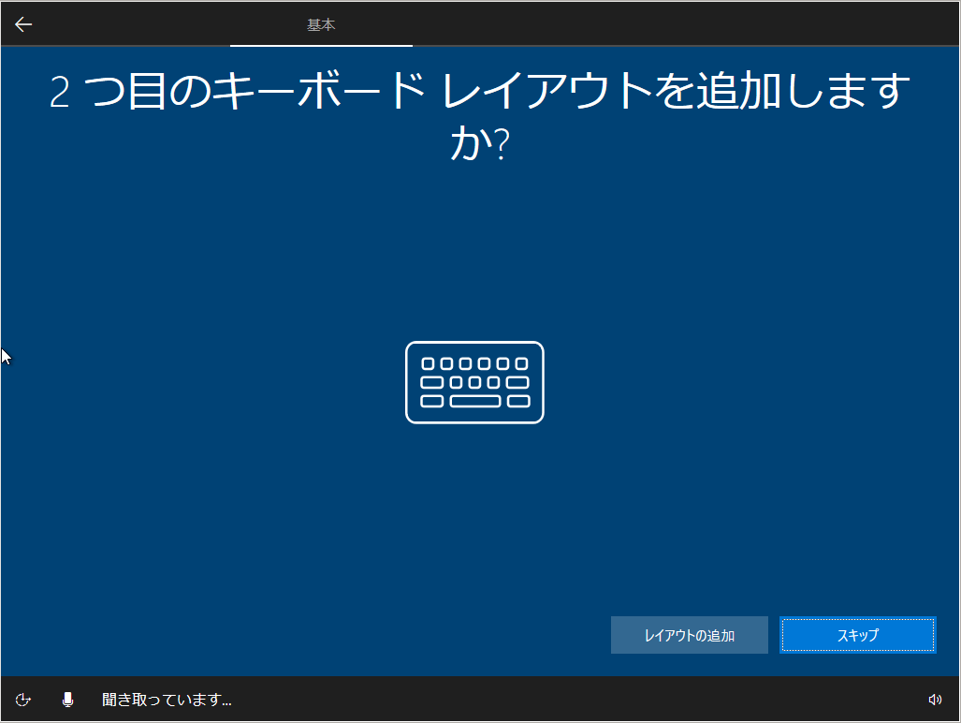Click the 聞き取っています... status text

pyautogui.click(x=167, y=700)
